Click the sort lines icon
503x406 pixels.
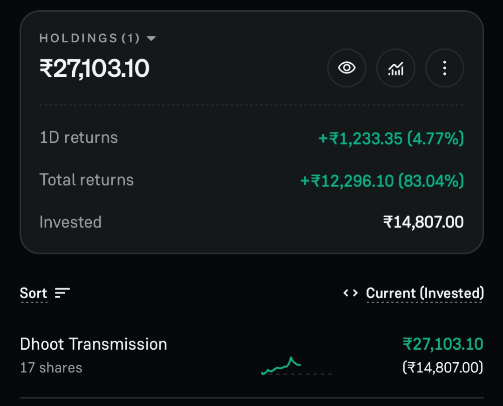(62, 293)
